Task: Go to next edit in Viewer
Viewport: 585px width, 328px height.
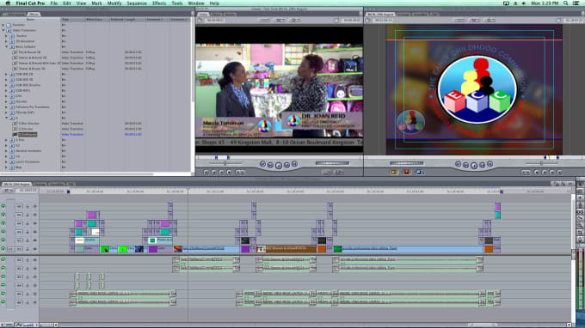Action: coord(294,164)
